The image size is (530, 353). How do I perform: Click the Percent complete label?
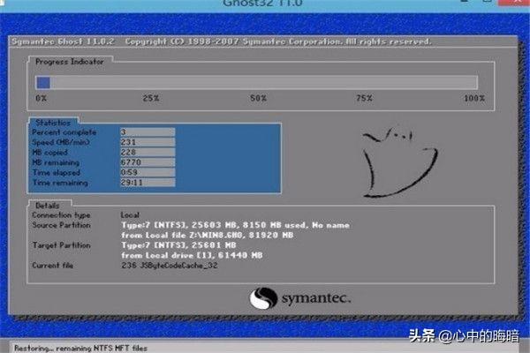[64, 132]
